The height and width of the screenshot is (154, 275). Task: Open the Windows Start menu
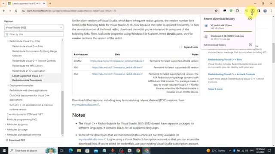point(4,151)
